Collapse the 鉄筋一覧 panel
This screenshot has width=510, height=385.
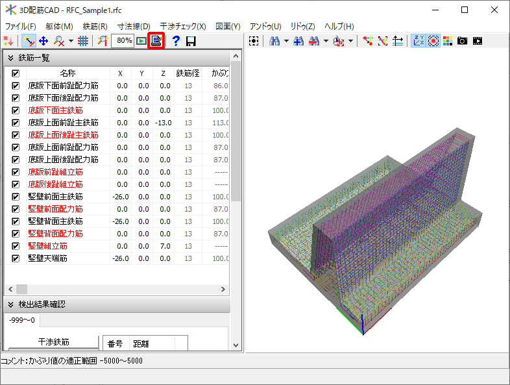coord(11,58)
